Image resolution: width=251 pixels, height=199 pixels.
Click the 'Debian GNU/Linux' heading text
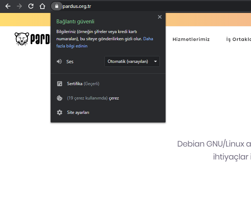point(211,144)
